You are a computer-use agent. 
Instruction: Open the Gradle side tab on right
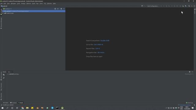click(195, 11)
